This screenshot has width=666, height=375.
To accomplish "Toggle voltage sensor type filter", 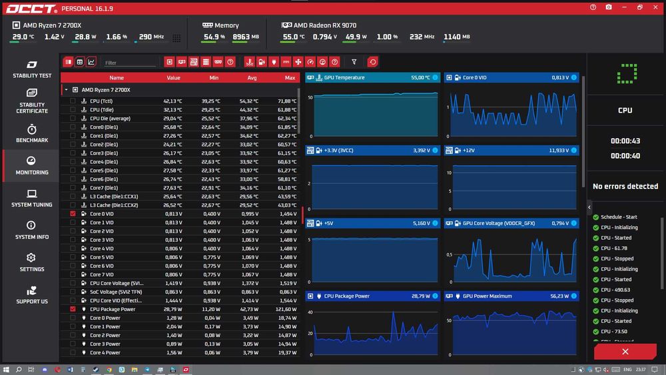I will pos(262,62).
